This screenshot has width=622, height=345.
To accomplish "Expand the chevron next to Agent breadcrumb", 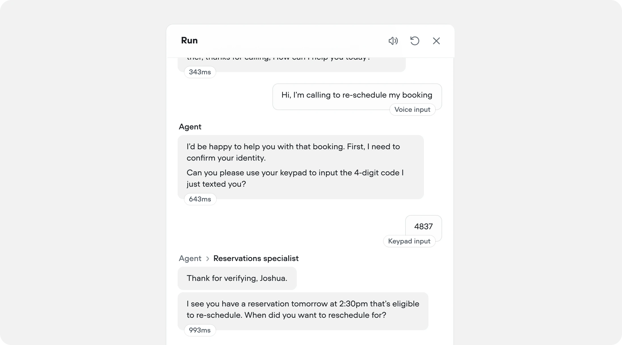I will click(207, 259).
